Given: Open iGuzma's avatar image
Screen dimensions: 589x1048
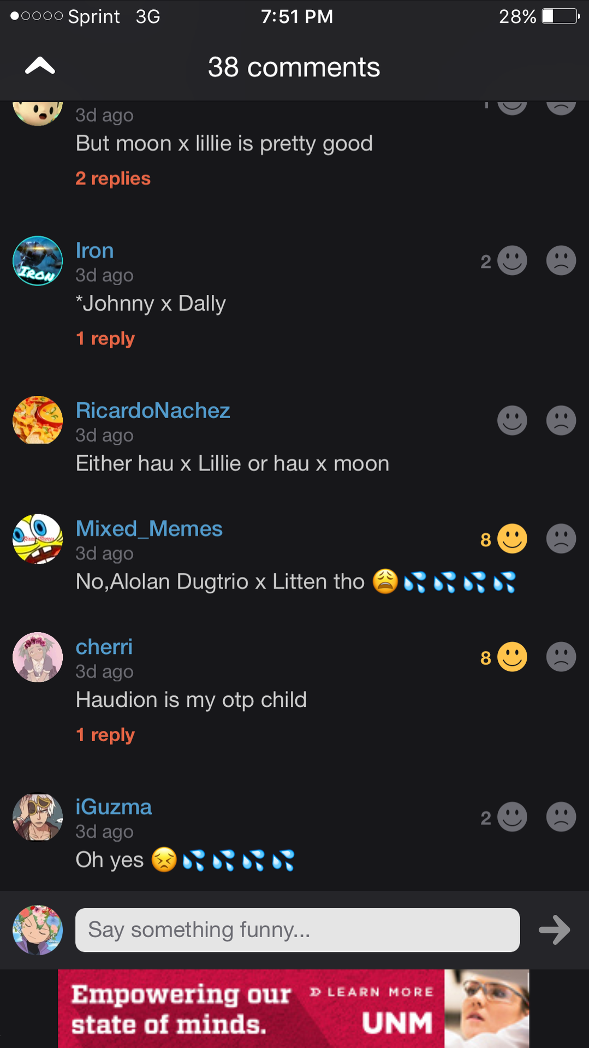Looking at the screenshot, I should [38, 817].
